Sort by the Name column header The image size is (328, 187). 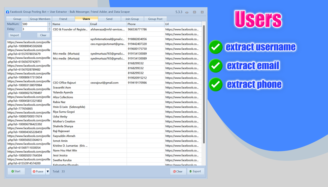[x=70, y=24]
